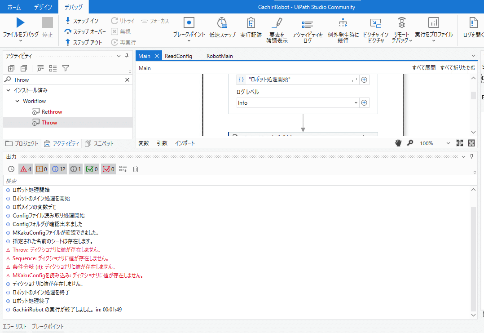484x333 pixels.
Task: Click the Focus (フォーカス) button
Action: pyautogui.click(x=155, y=21)
